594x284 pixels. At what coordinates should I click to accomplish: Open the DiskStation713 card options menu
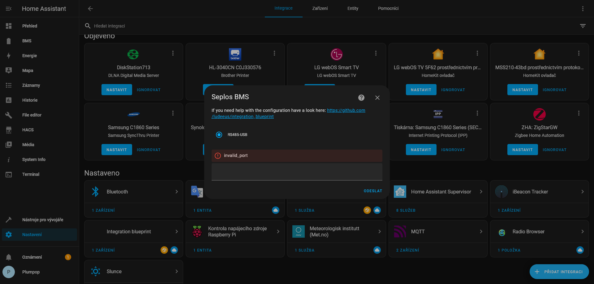(173, 53)
